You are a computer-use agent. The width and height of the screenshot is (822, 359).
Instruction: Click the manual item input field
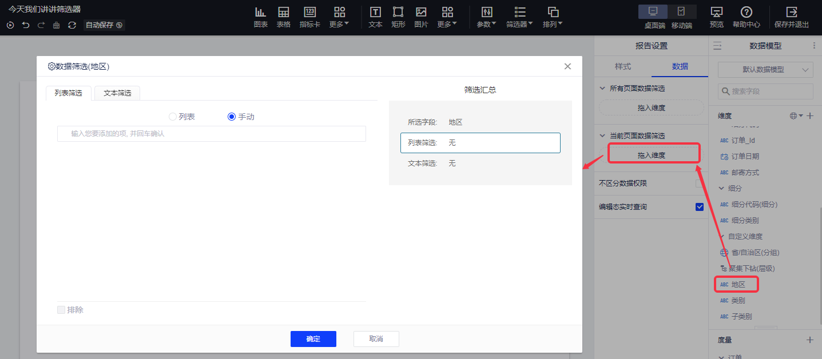(x=212, y=134)
